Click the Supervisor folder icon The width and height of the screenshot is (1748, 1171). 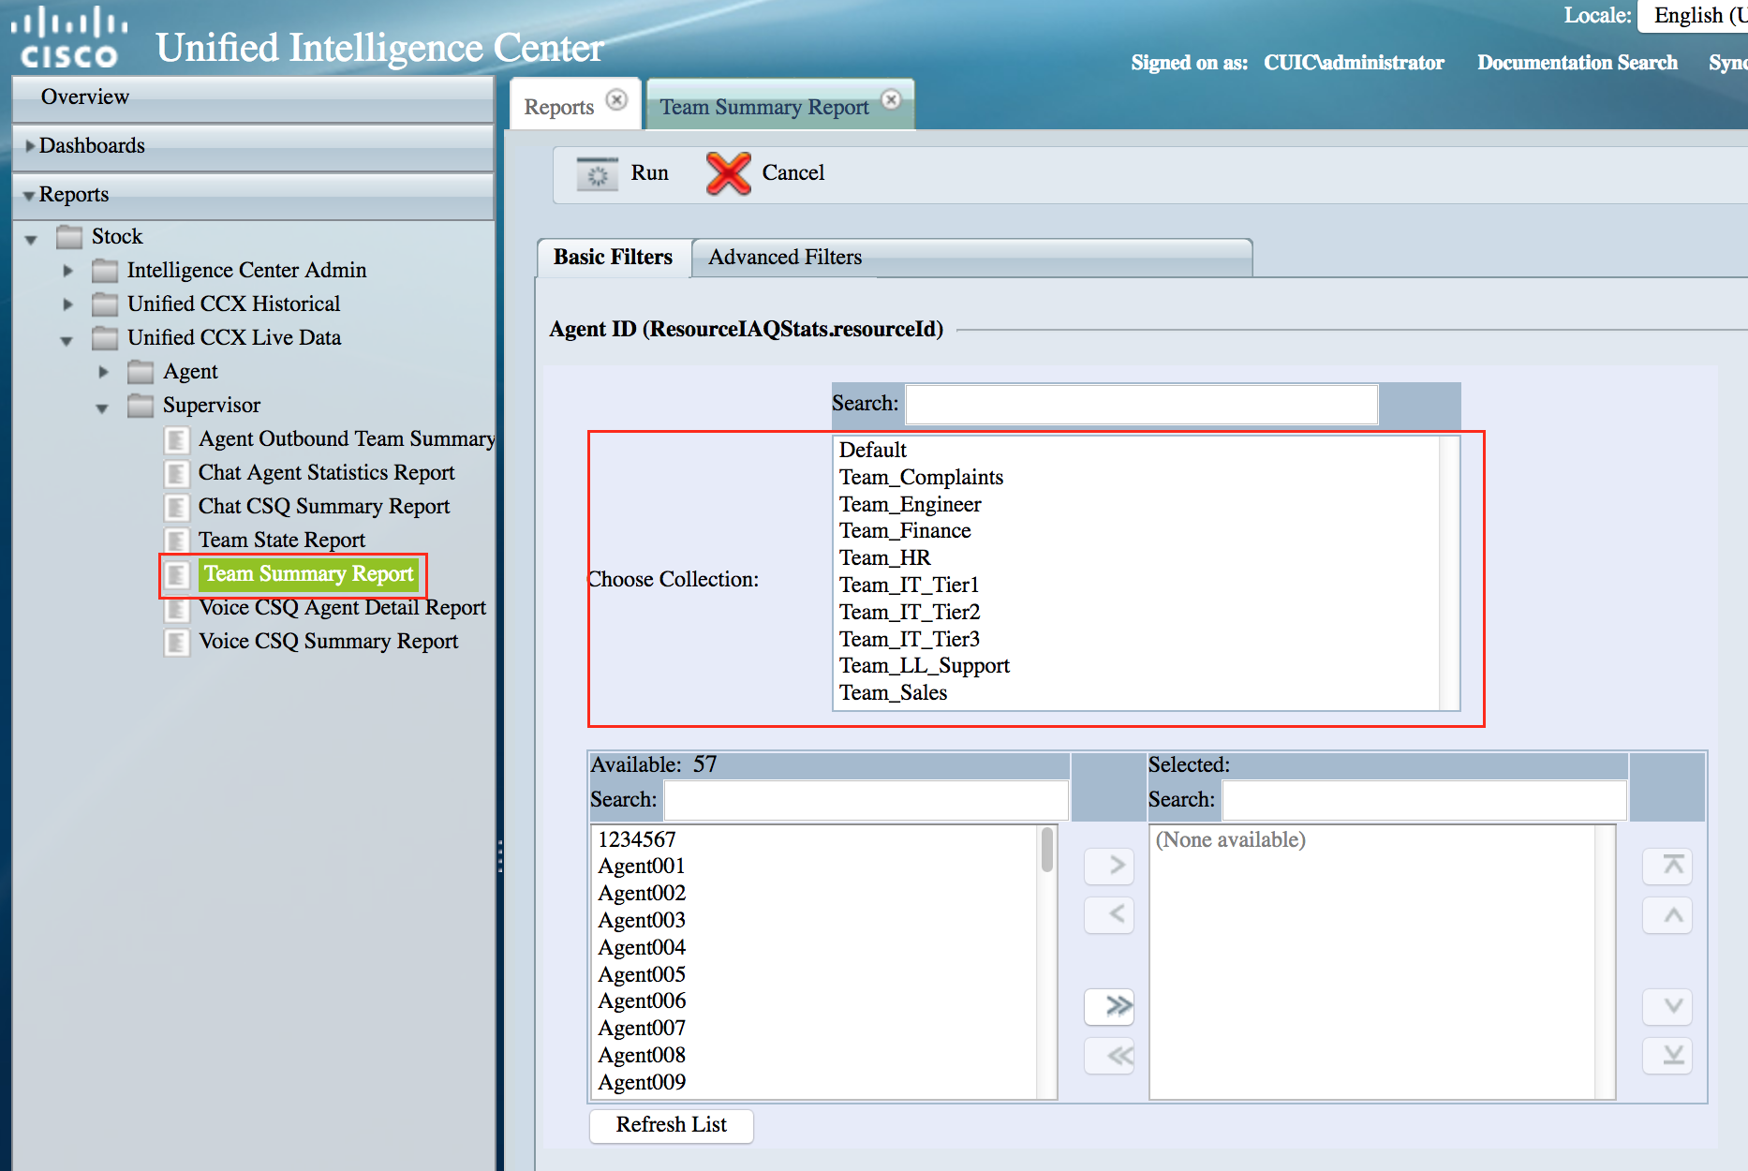click(141, 406)
